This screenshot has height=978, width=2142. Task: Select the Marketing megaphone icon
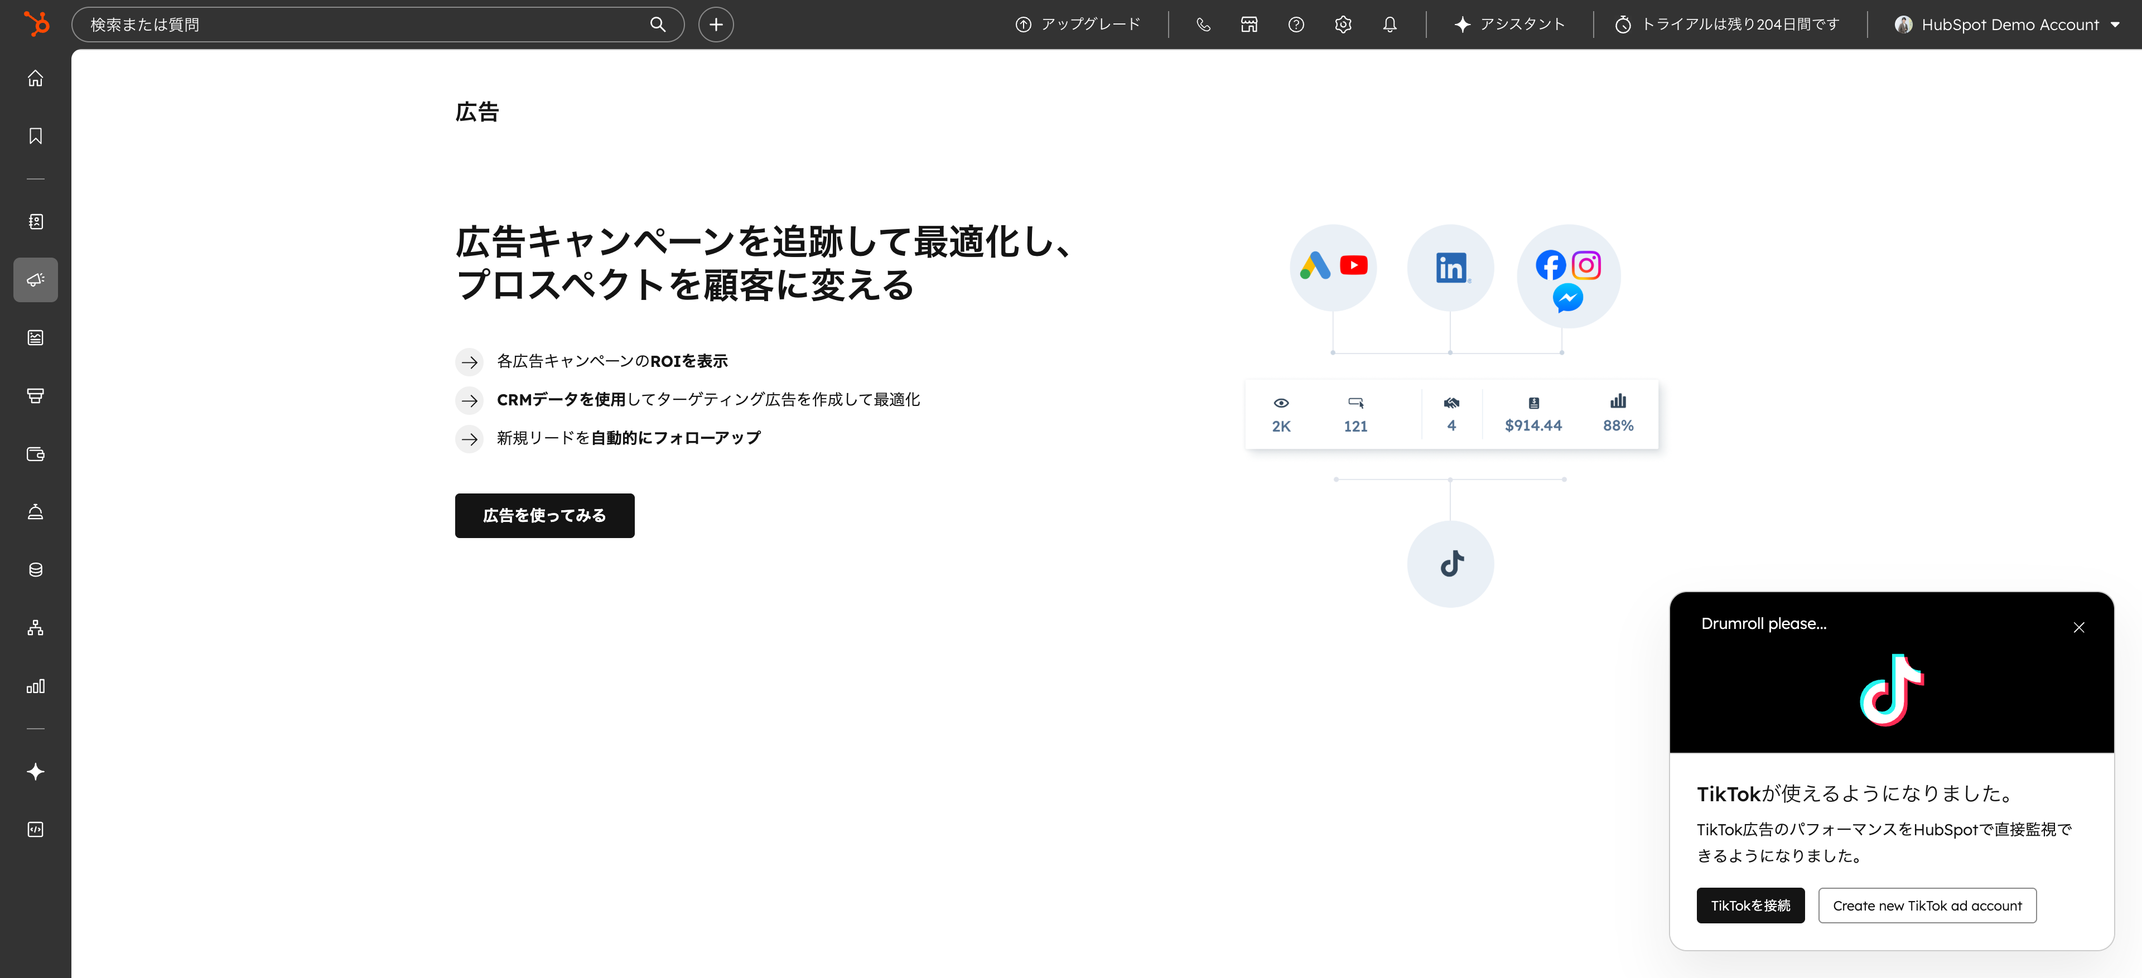coord(35,280)
